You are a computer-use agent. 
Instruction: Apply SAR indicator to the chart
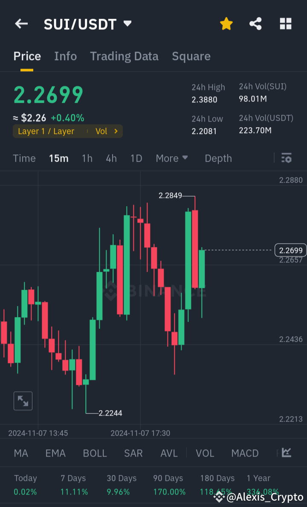click(133, 453)
